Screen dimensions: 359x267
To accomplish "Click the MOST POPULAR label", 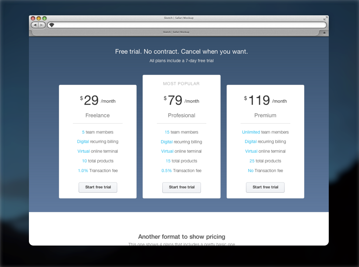I will [x=181, y=84].
